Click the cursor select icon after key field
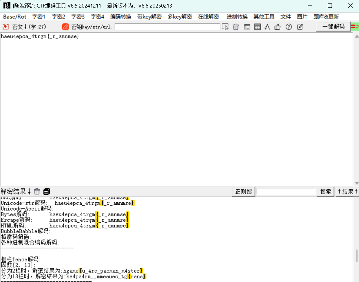The height and width of the screenshot is (282, 359). [x=225, y=27]
